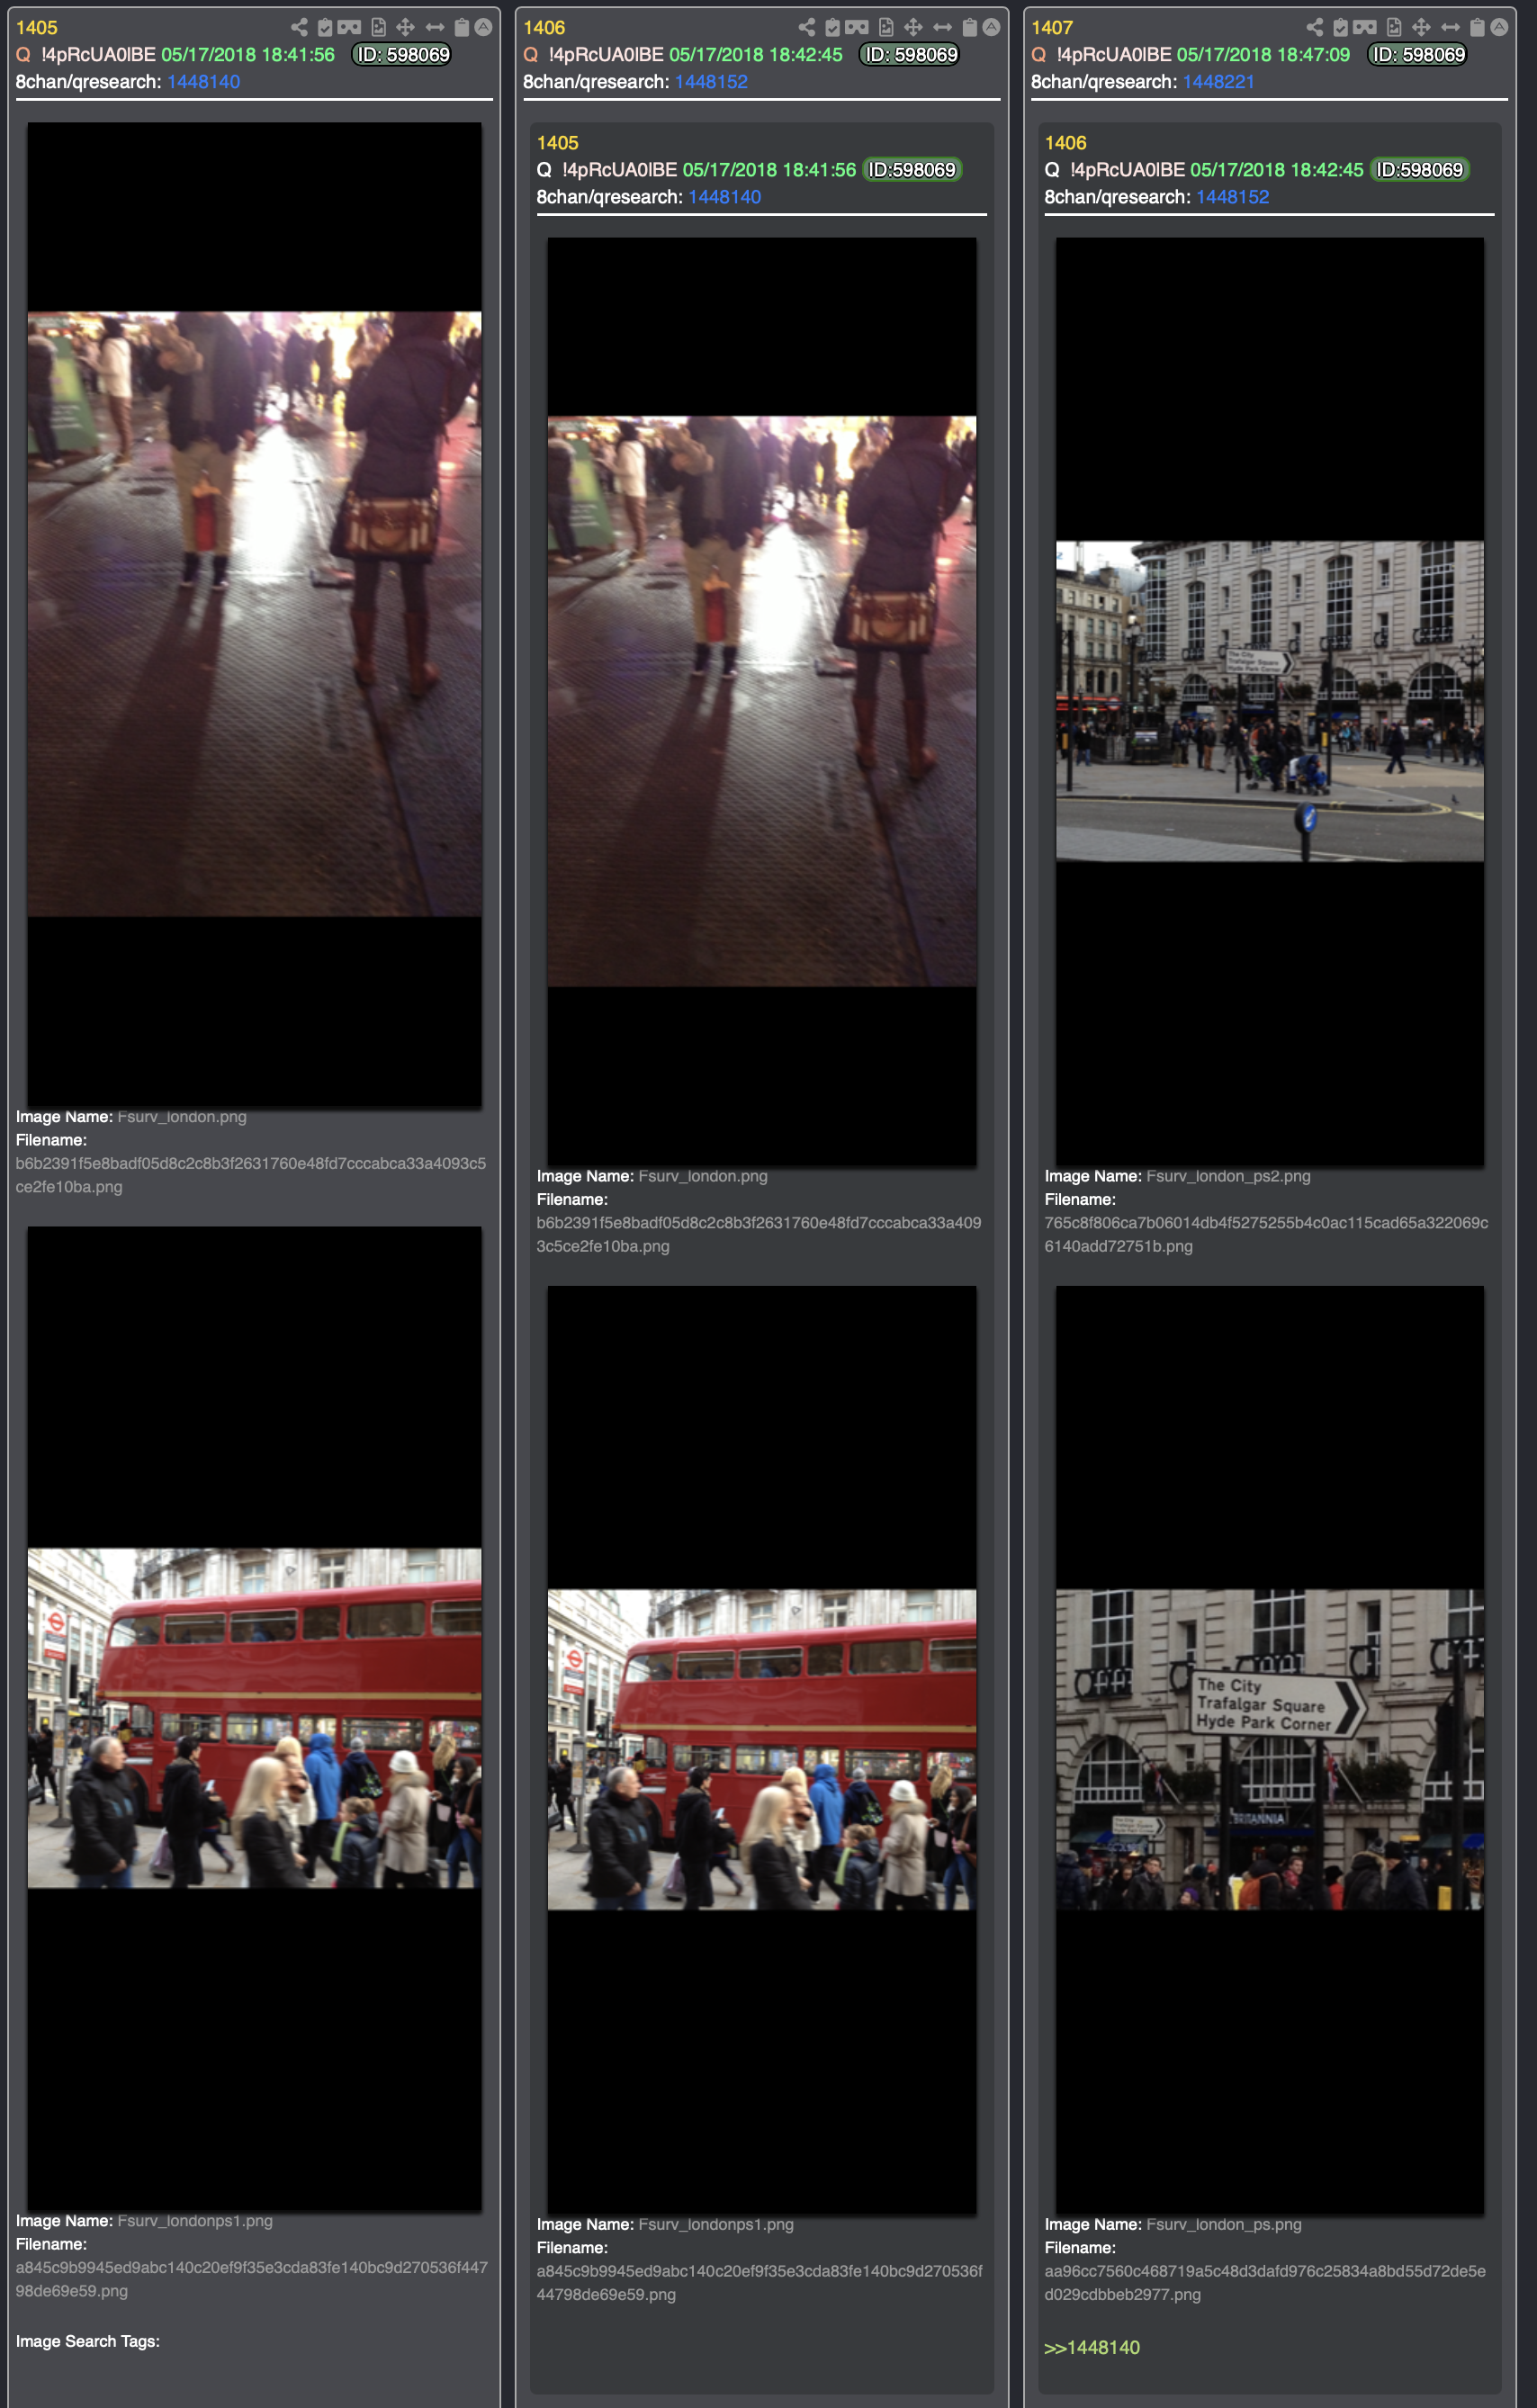Click plain clipboard icon on top post 1405
Screen dimensions: 1537x2408
pyautogui.click(x=462, y=27)
